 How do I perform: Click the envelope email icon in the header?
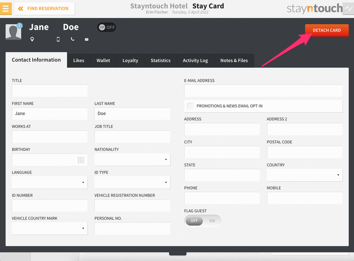87,40
